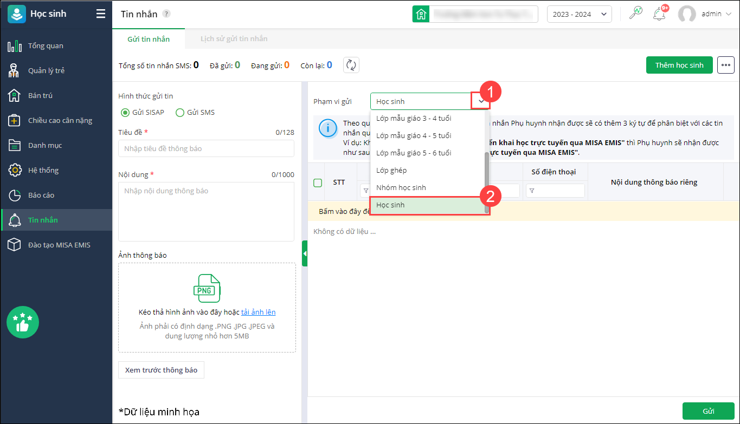Click the Học sinh app logo icon

(x=17, y=14)
